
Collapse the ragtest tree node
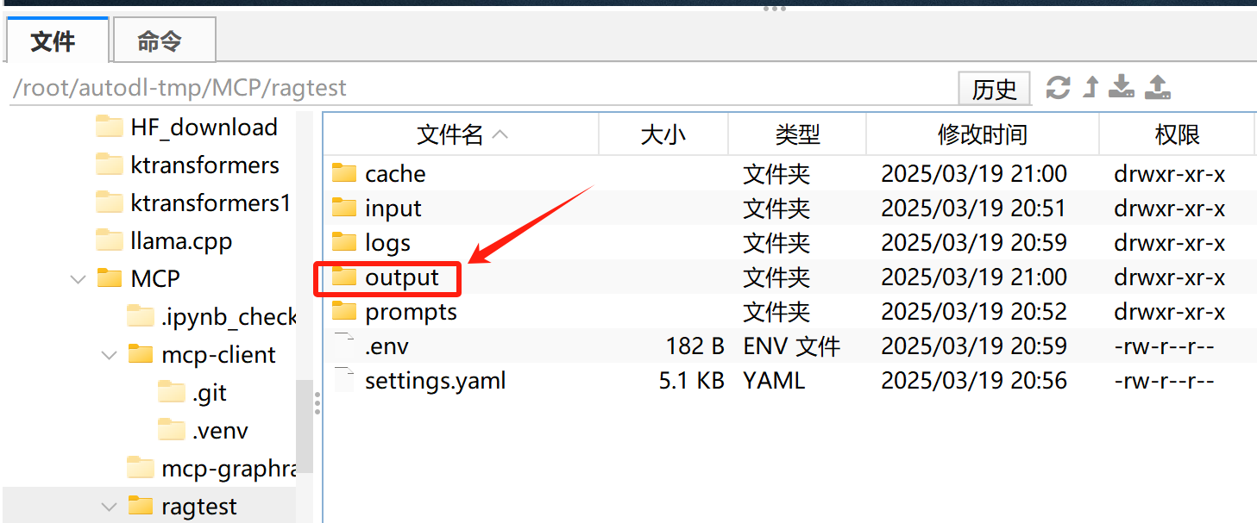point(110,507)
